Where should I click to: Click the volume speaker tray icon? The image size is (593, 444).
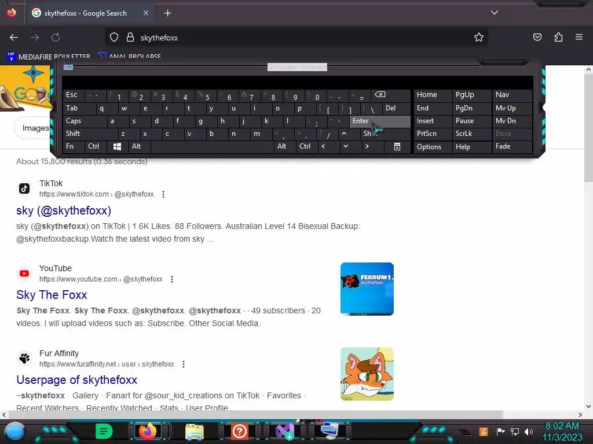coord(528,431)
